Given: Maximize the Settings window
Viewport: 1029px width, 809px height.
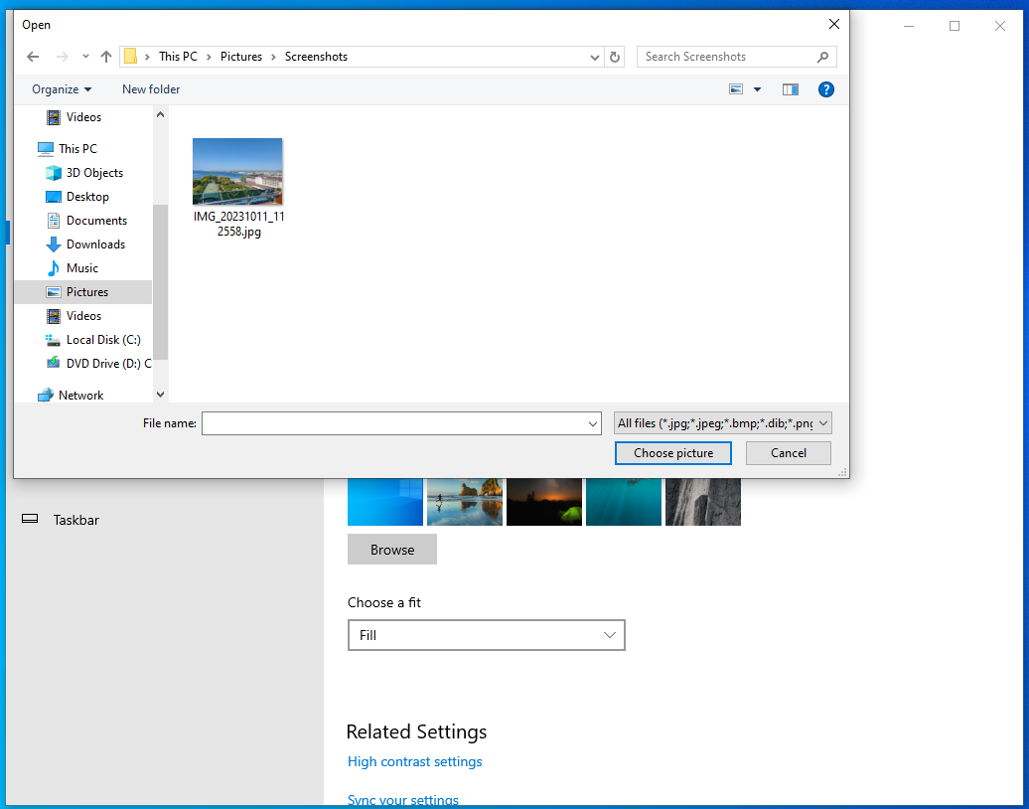Looking at the screenshot, I should (x=955, y=26).
